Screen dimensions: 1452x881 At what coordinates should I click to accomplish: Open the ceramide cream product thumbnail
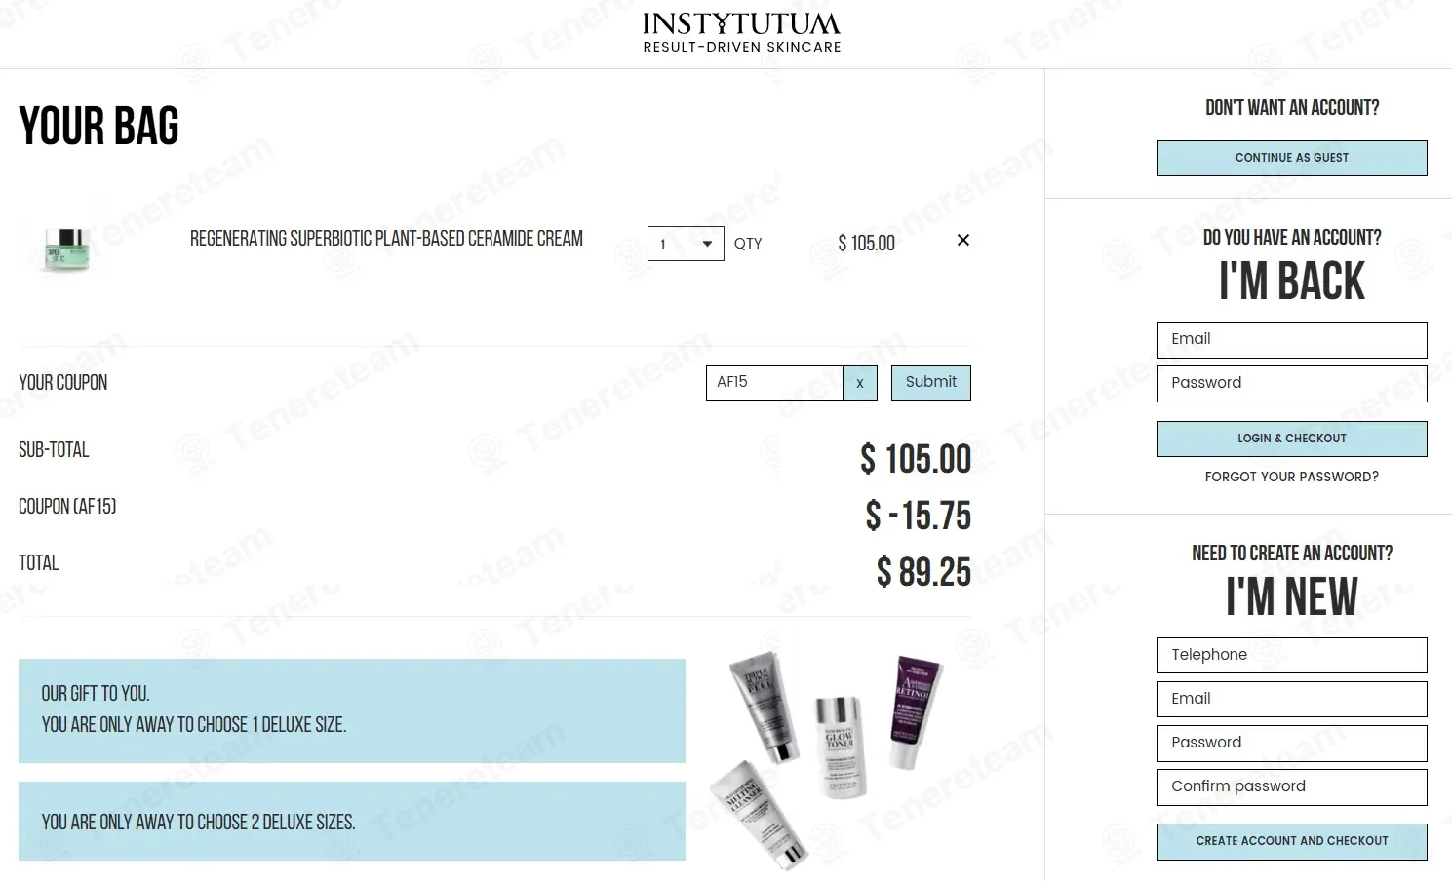coord(66,249)
